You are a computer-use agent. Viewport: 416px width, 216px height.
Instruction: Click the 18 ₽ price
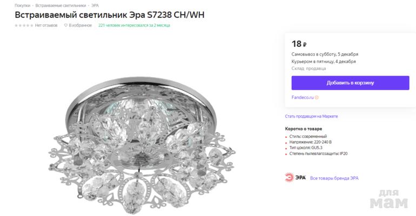click(x=299, y=44)
